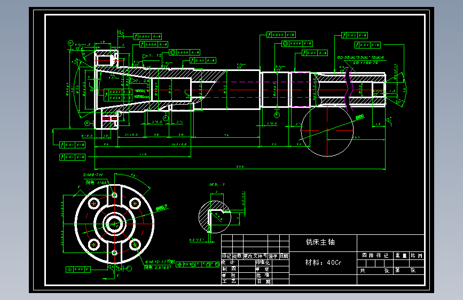
Task: Click the 图样标记 header
Action: 375,255
